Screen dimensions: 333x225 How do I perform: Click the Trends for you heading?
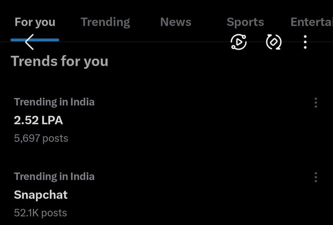[x=60, y=61]
